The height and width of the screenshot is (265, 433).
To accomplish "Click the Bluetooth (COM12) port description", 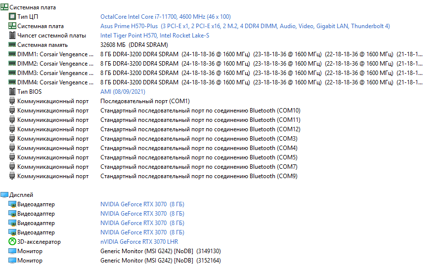I will click(x=200, y=129).
